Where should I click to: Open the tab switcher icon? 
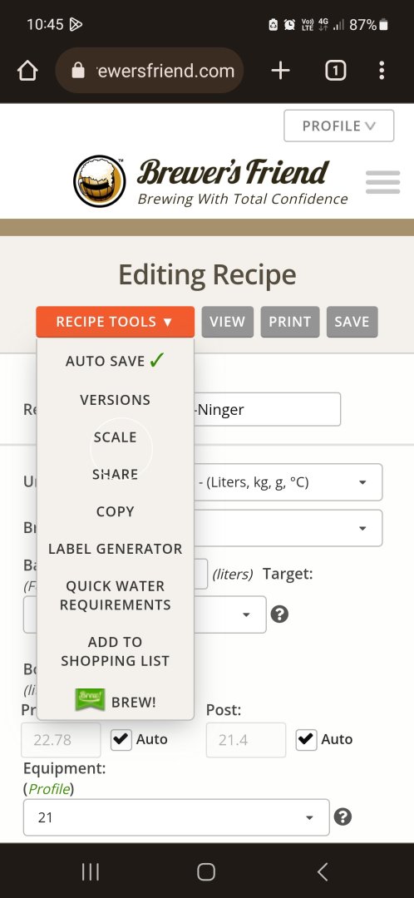(336, 71)
